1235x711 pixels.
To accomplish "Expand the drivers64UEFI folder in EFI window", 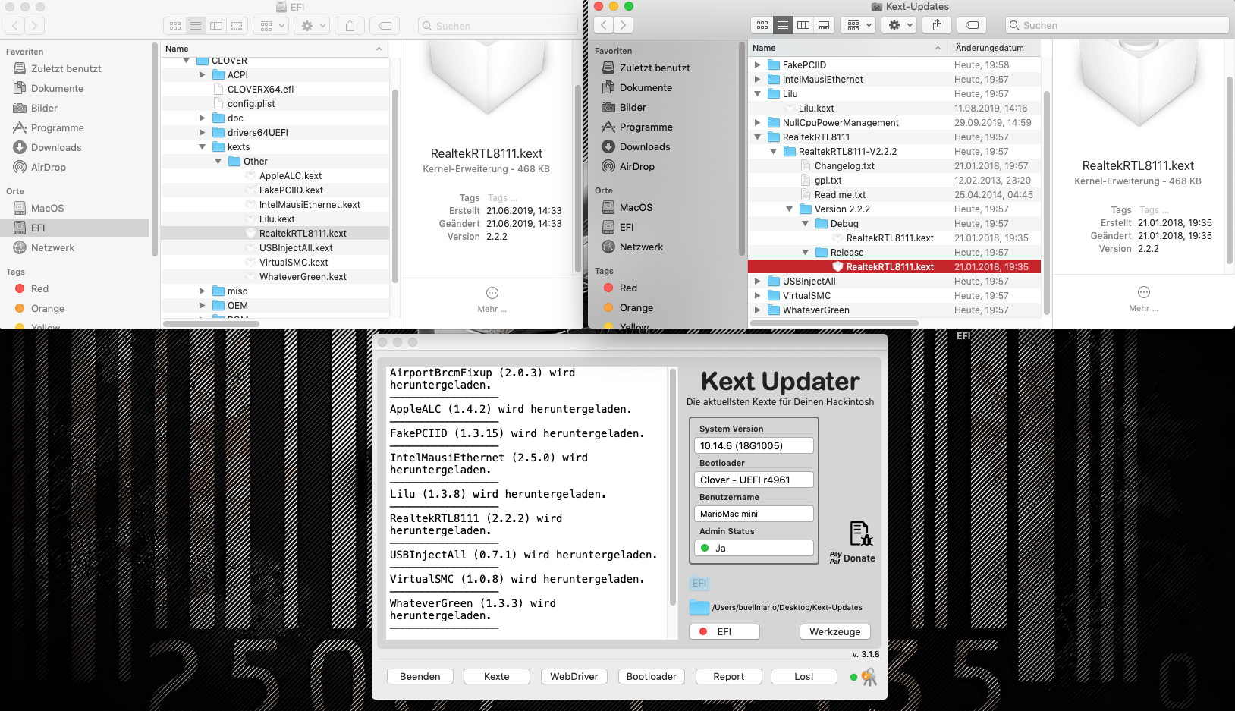I will pyautogui.click(x=202, y=133).
